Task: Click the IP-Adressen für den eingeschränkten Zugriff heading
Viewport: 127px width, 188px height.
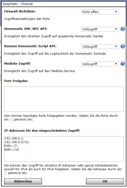Action: (x=42, y=131)
